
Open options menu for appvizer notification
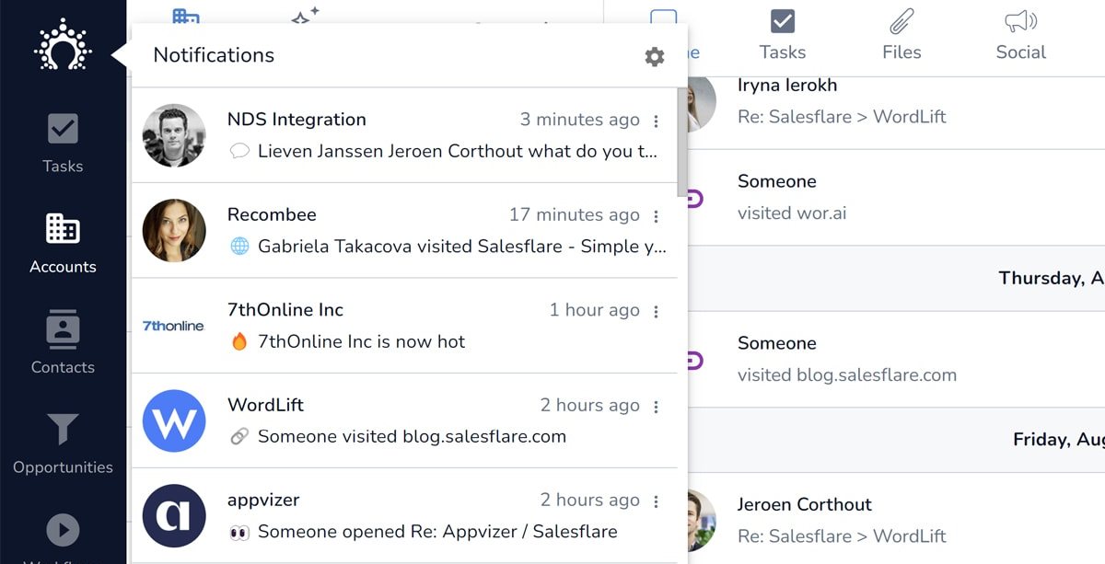click(656, 501)
